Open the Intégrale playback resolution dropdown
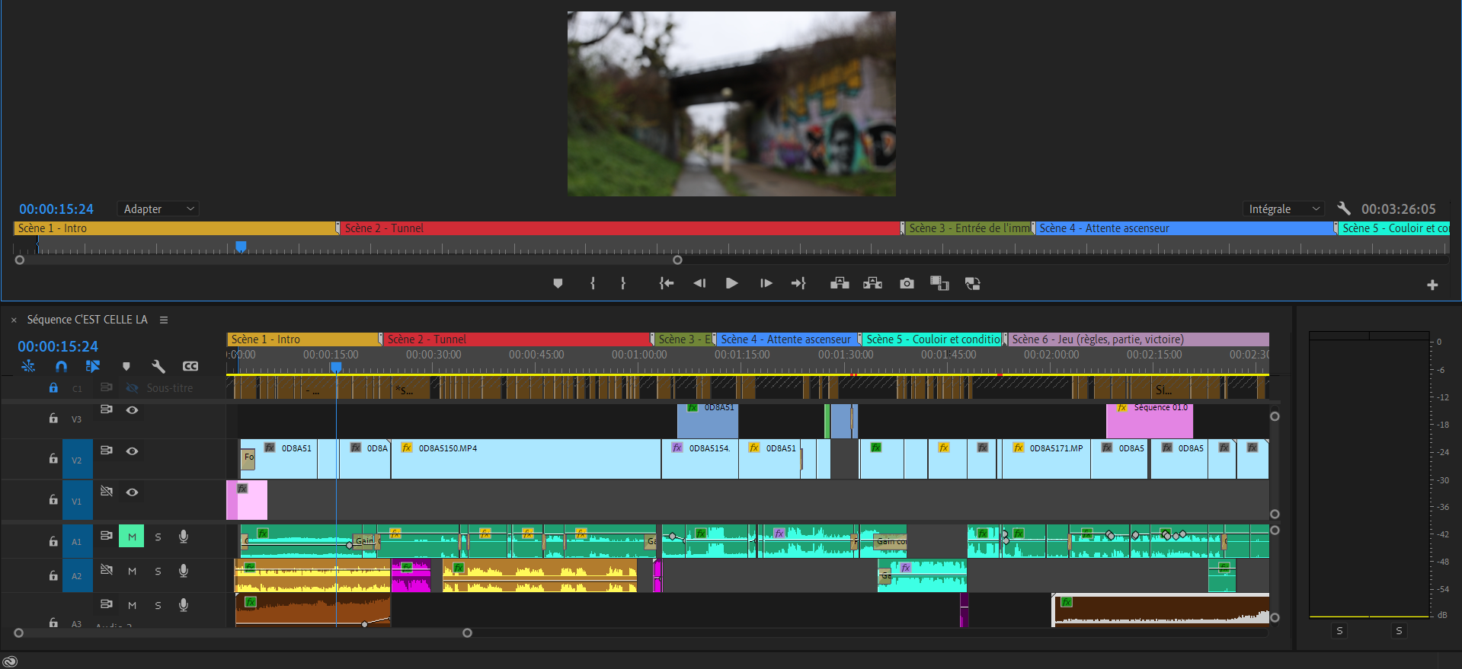1462x669 pixels. 1284,209
